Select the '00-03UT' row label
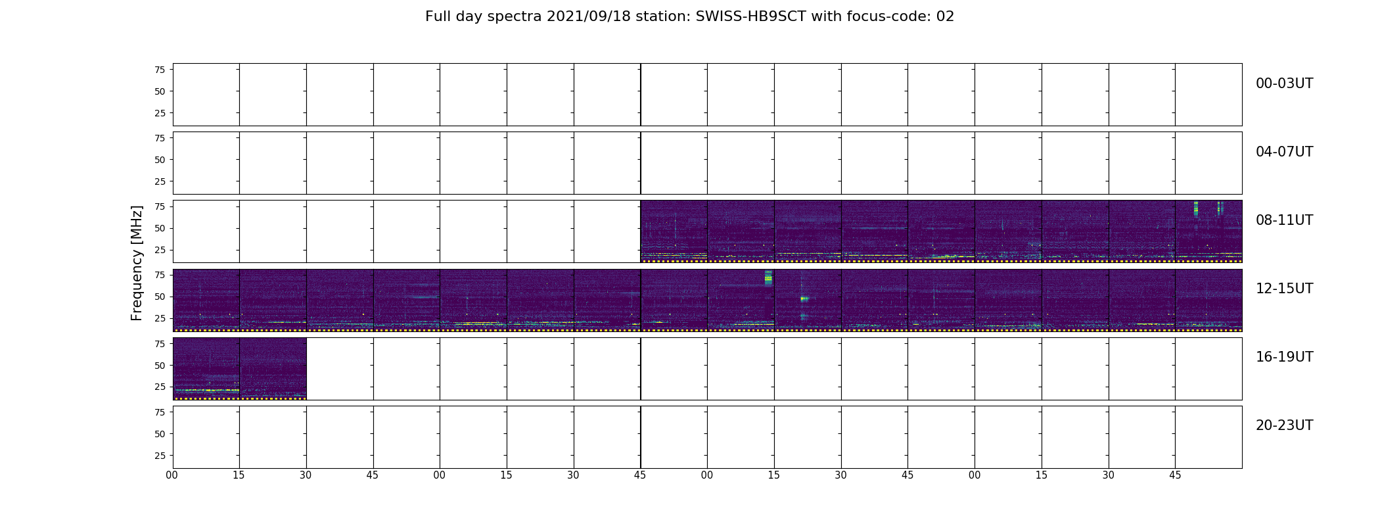The width and height of the screenshot is (1380, 526). pos(1284,84)
